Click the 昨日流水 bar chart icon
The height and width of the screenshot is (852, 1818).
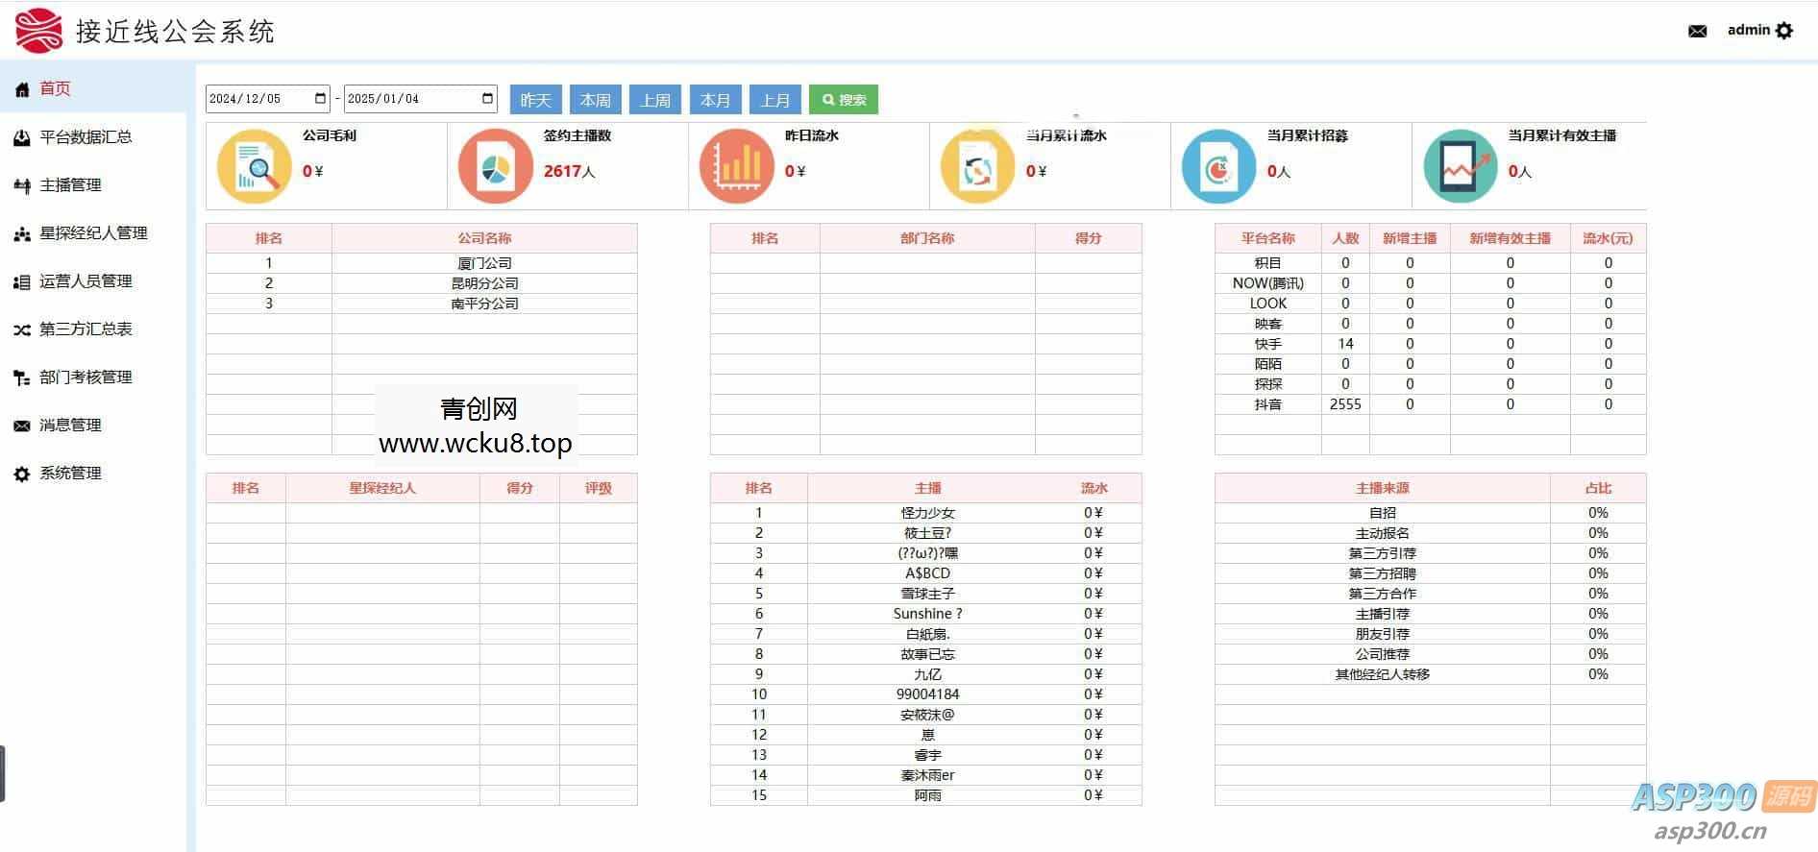tap(736, 167)
